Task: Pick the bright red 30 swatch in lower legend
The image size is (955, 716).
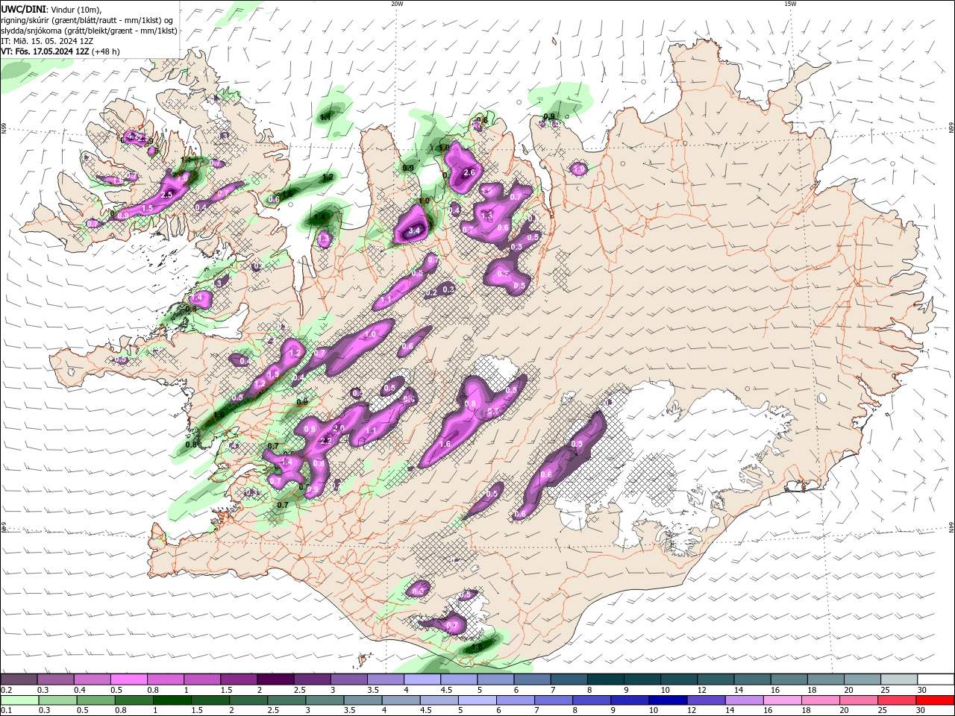Action: coord(935,700)
